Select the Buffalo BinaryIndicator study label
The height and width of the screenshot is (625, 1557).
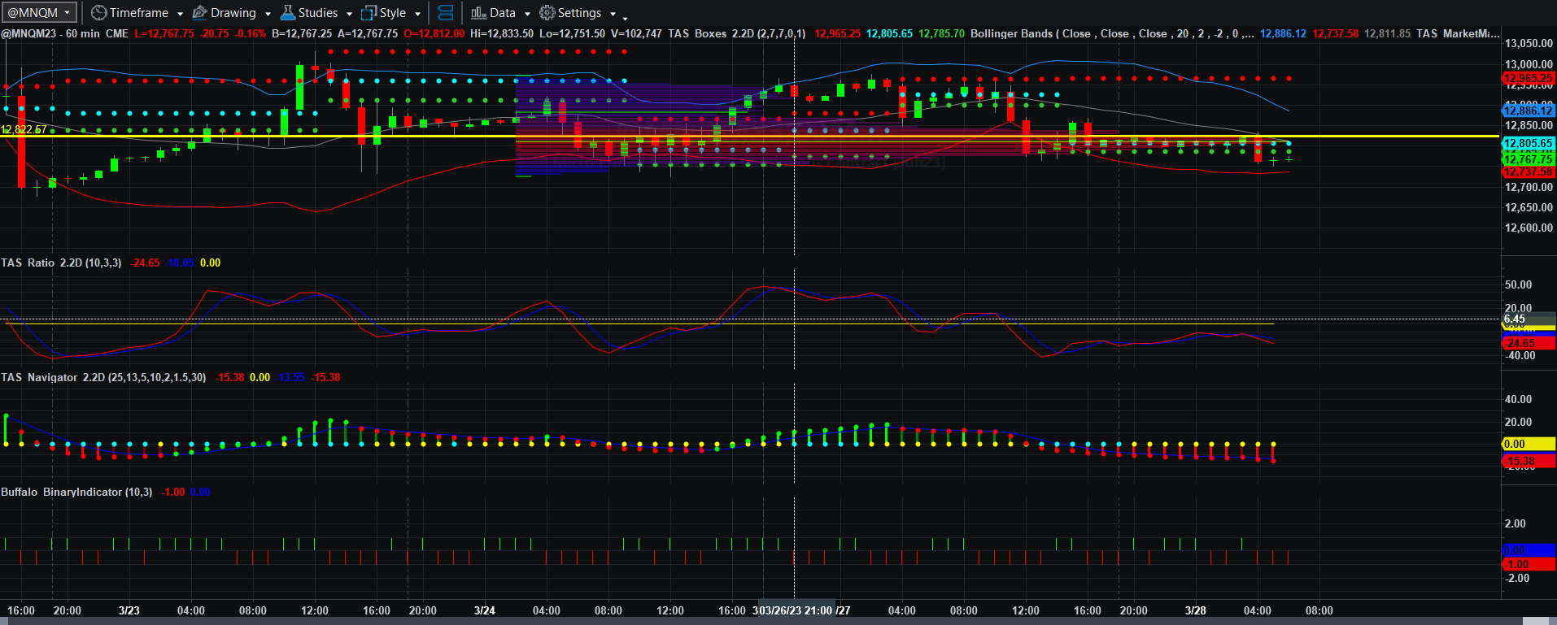(76, 492)
